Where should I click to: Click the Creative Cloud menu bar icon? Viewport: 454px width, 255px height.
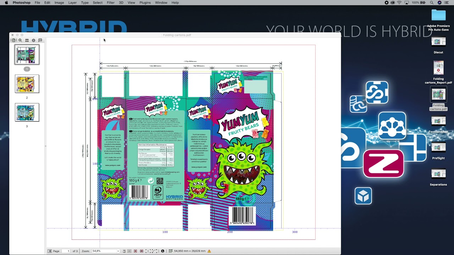click(393, 2)
